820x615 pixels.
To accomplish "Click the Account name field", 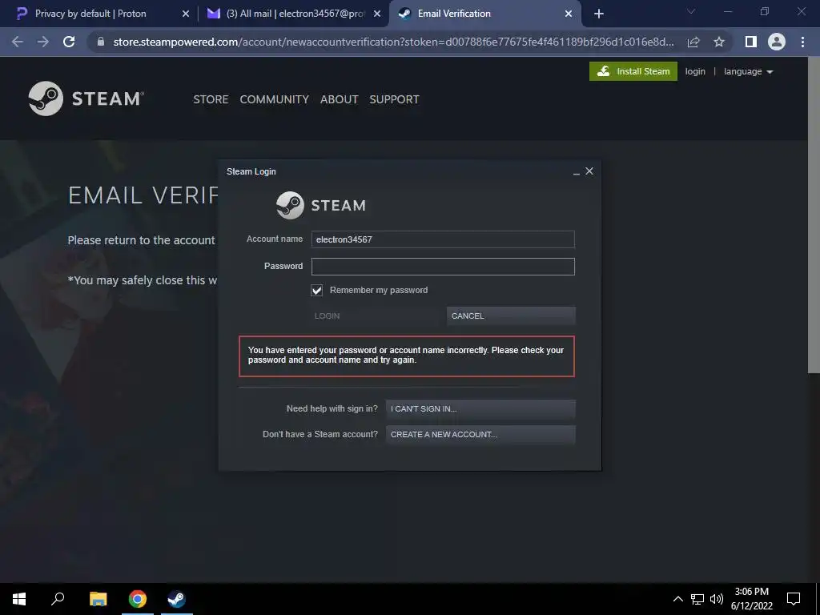I will click(443, 239).
